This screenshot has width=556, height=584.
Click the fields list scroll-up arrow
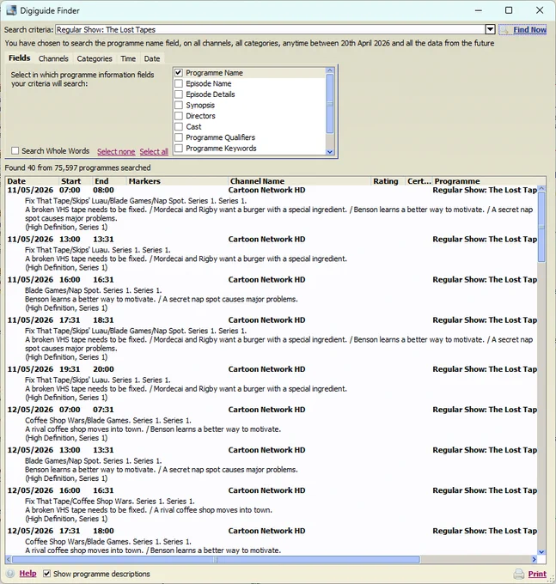[330, 70]
